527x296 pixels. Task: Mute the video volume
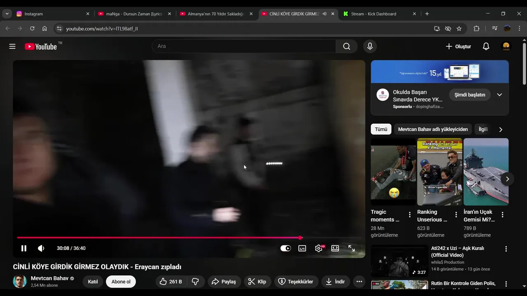tap(41, 248)
